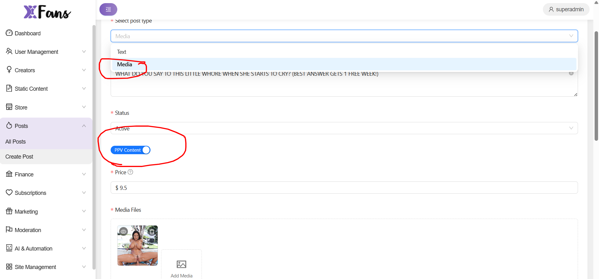The width and height of the screenshot is (599, 279).
Task: Click the Dashboard icon in the sidebar
Action: pyautogui.click(x=9, y=33)
